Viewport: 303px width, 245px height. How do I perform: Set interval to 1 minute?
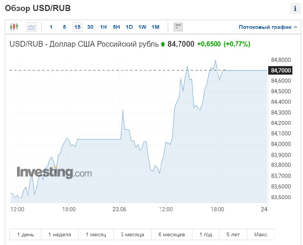(x=51, y=27)
